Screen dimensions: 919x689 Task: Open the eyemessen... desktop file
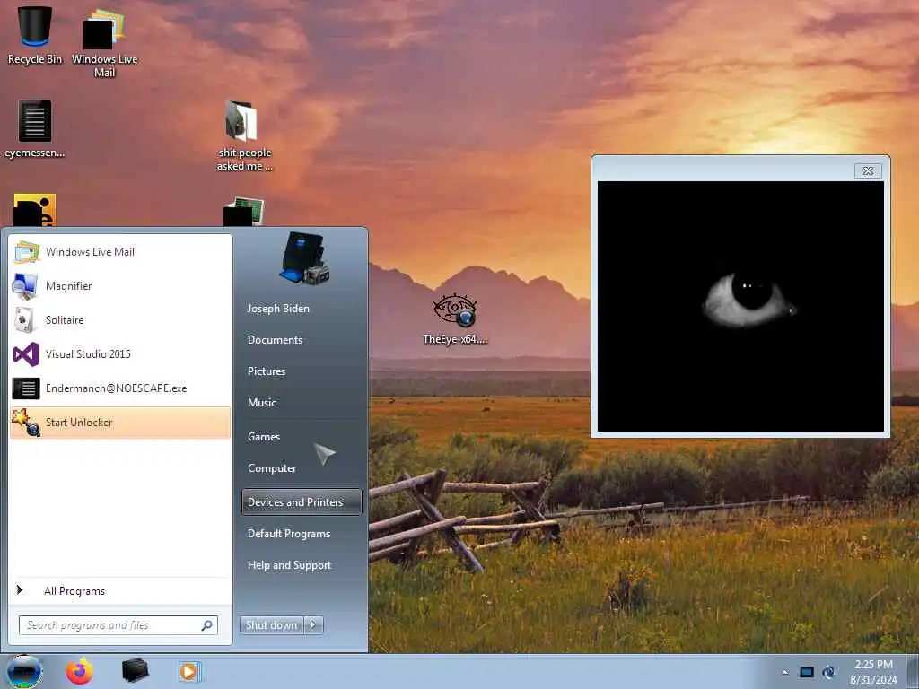point(35,129)
